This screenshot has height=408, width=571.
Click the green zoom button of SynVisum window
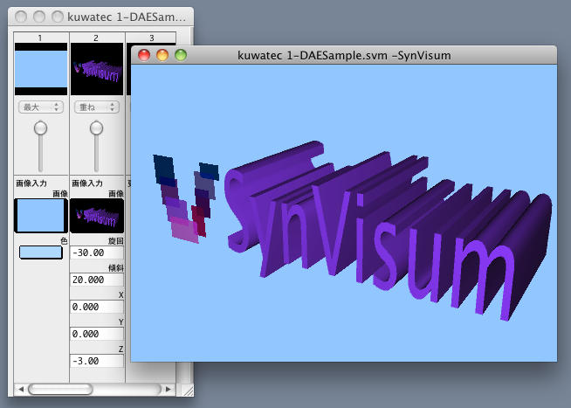point(181,55)
